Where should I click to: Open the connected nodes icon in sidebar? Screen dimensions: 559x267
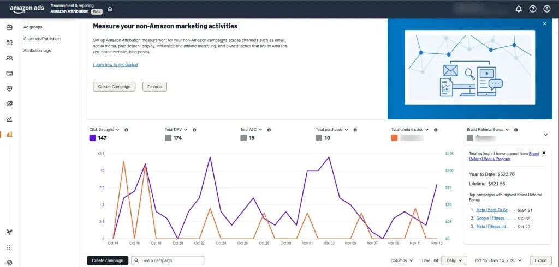click(9, 233)
